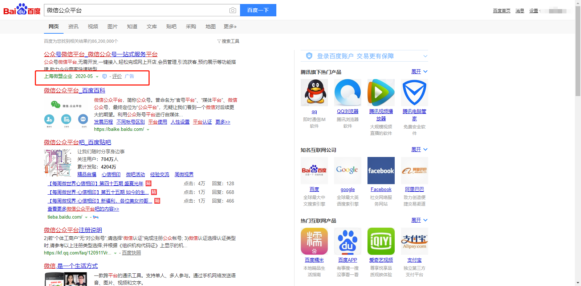Click the Baidu logo
Image resolution: width=581 pixels, height=286 pixels.
click(22, 9)
